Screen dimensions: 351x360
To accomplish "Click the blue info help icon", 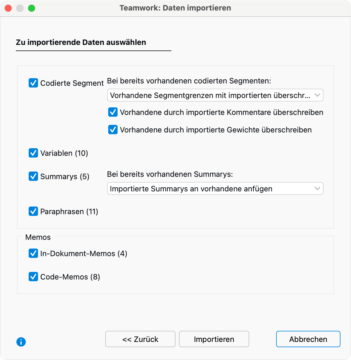I will tap(21, 342).
